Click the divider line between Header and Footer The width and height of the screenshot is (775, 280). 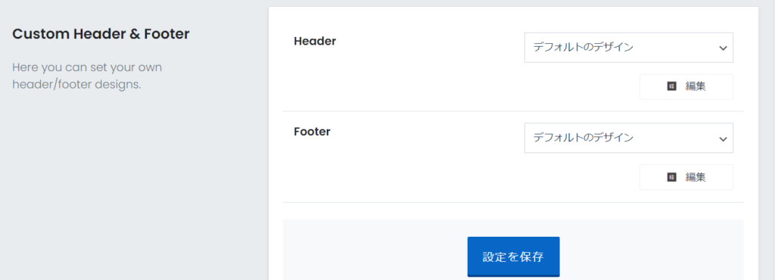click(514, 111)
